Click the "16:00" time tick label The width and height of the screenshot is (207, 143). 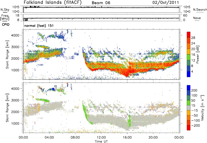coord(127,138)
